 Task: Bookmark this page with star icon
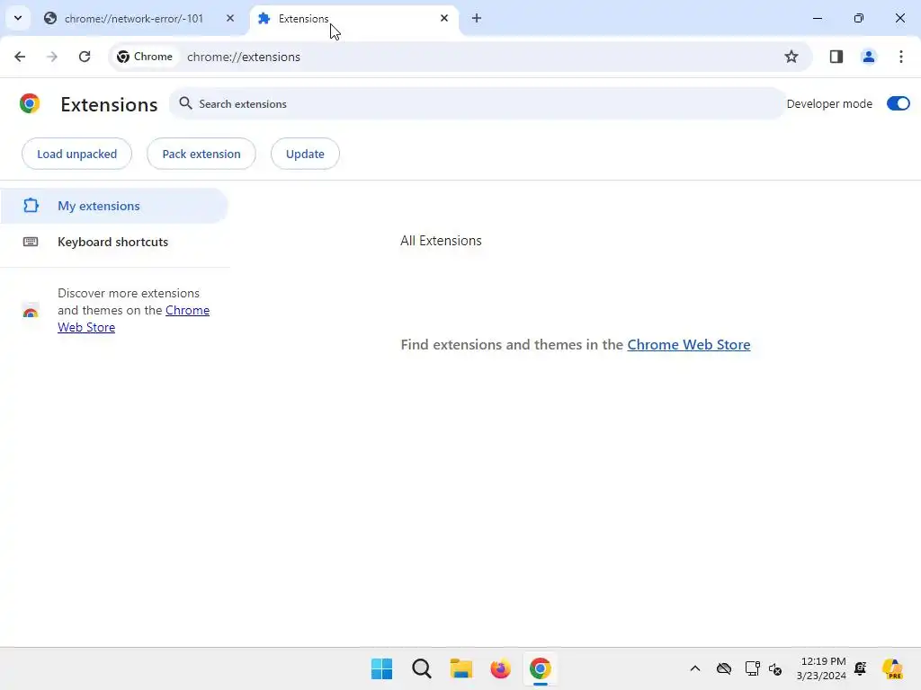(x=791, y=57)
